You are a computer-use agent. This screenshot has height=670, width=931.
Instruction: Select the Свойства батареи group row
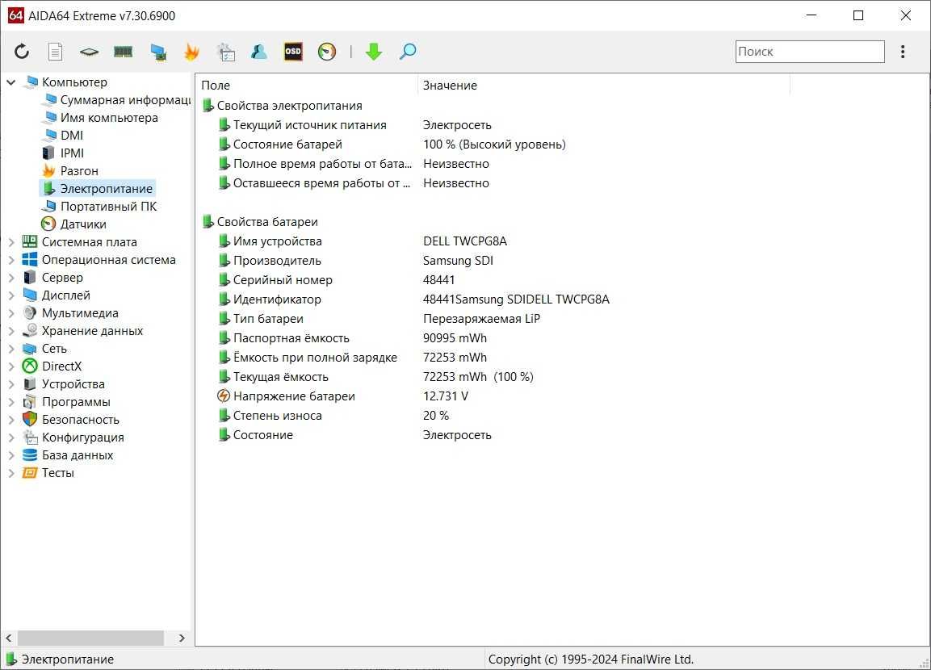click(260, 222)
